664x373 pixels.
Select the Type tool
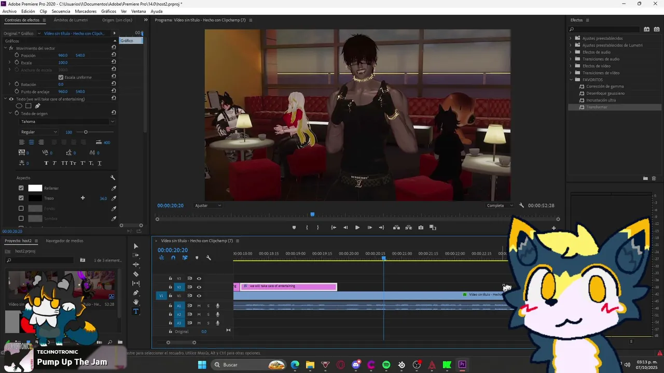[x=136, y=311]
